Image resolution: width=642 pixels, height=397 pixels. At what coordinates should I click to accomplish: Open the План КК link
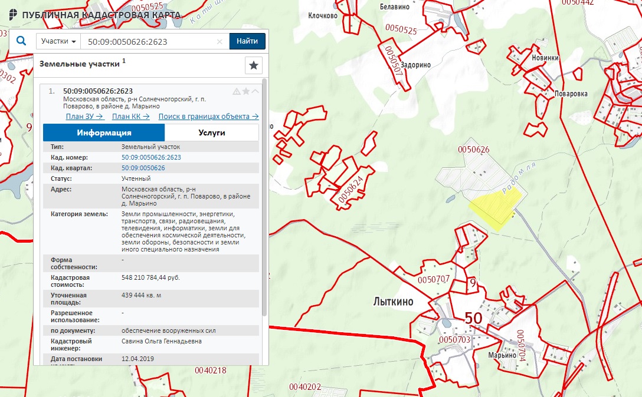point(130,117)
